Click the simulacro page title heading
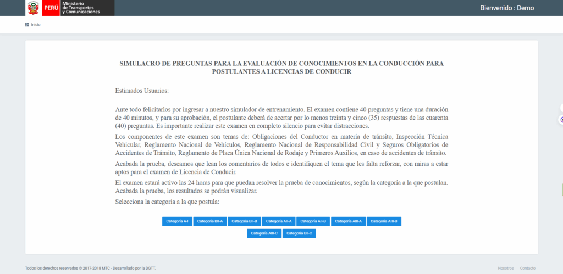Screen dimensions: 563x274 pos(281,68)
